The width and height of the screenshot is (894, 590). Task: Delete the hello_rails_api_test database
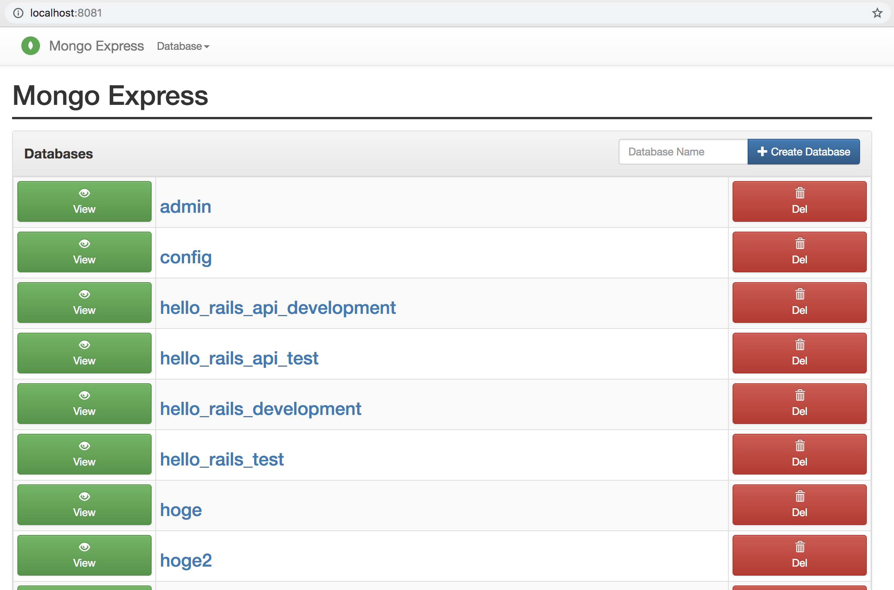click(x=799, y=353)
